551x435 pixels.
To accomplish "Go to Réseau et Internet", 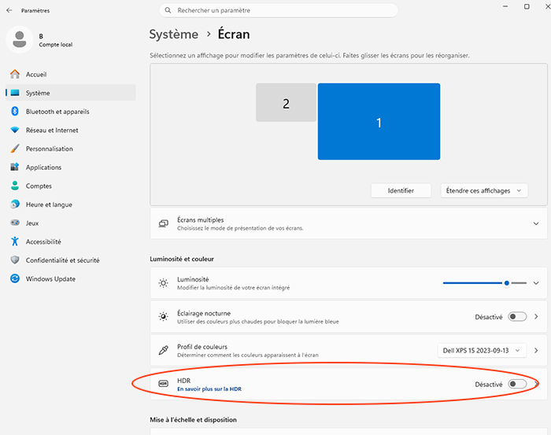I will click(x=71, y=130).
